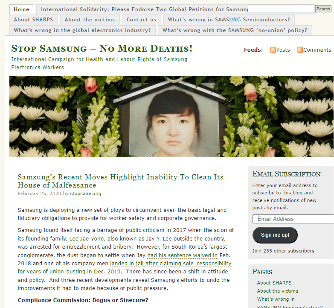This screenshot has width=334, height=308.
Task: Open the About the victims tab
Action: [90, 20]
